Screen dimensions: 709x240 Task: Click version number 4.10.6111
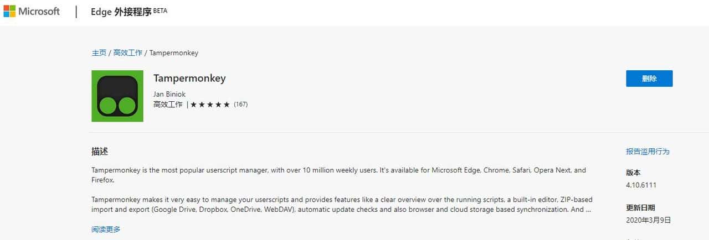coord(641,185)
